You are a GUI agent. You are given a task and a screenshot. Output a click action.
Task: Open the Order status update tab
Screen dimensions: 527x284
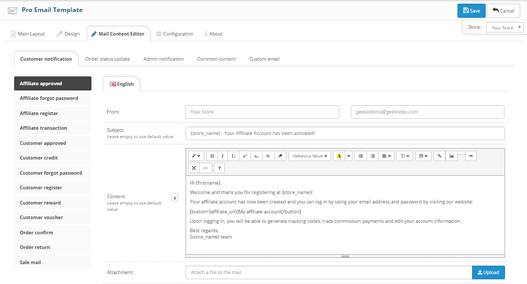(x=108, y=59)
